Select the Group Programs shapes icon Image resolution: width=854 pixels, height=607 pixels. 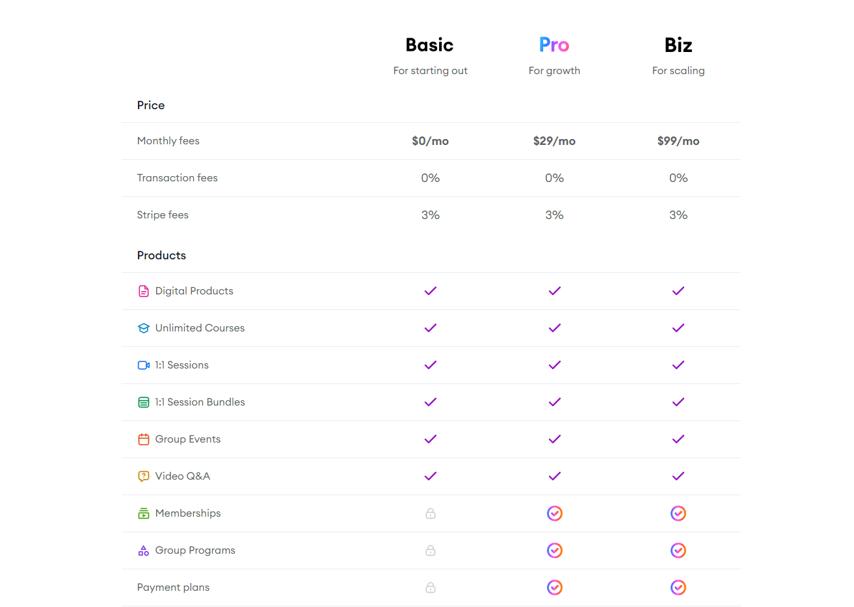[x=143, y=550]
